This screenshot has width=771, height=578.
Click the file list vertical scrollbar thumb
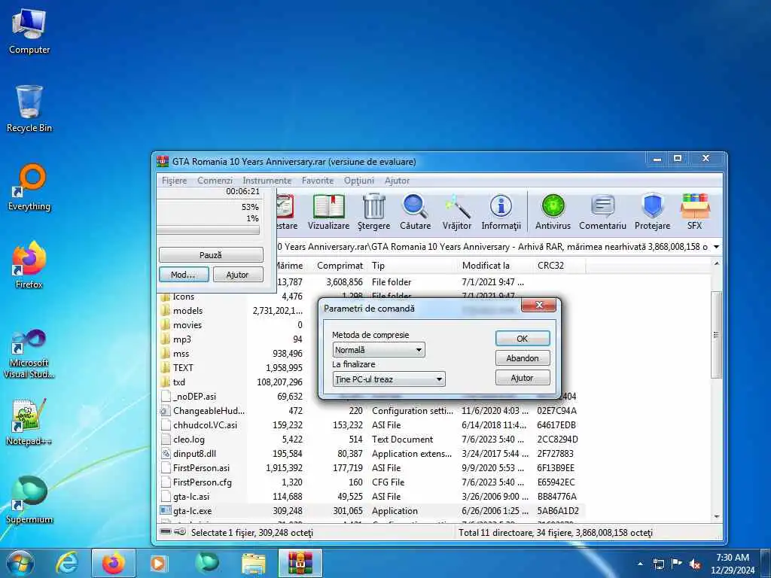click(x=717, y=335)
